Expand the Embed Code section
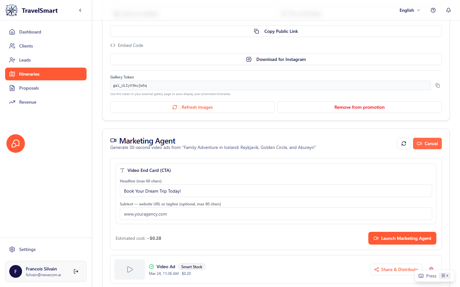Image resolution: width=460 pixels, height=287 pixels. click(127, 45)
